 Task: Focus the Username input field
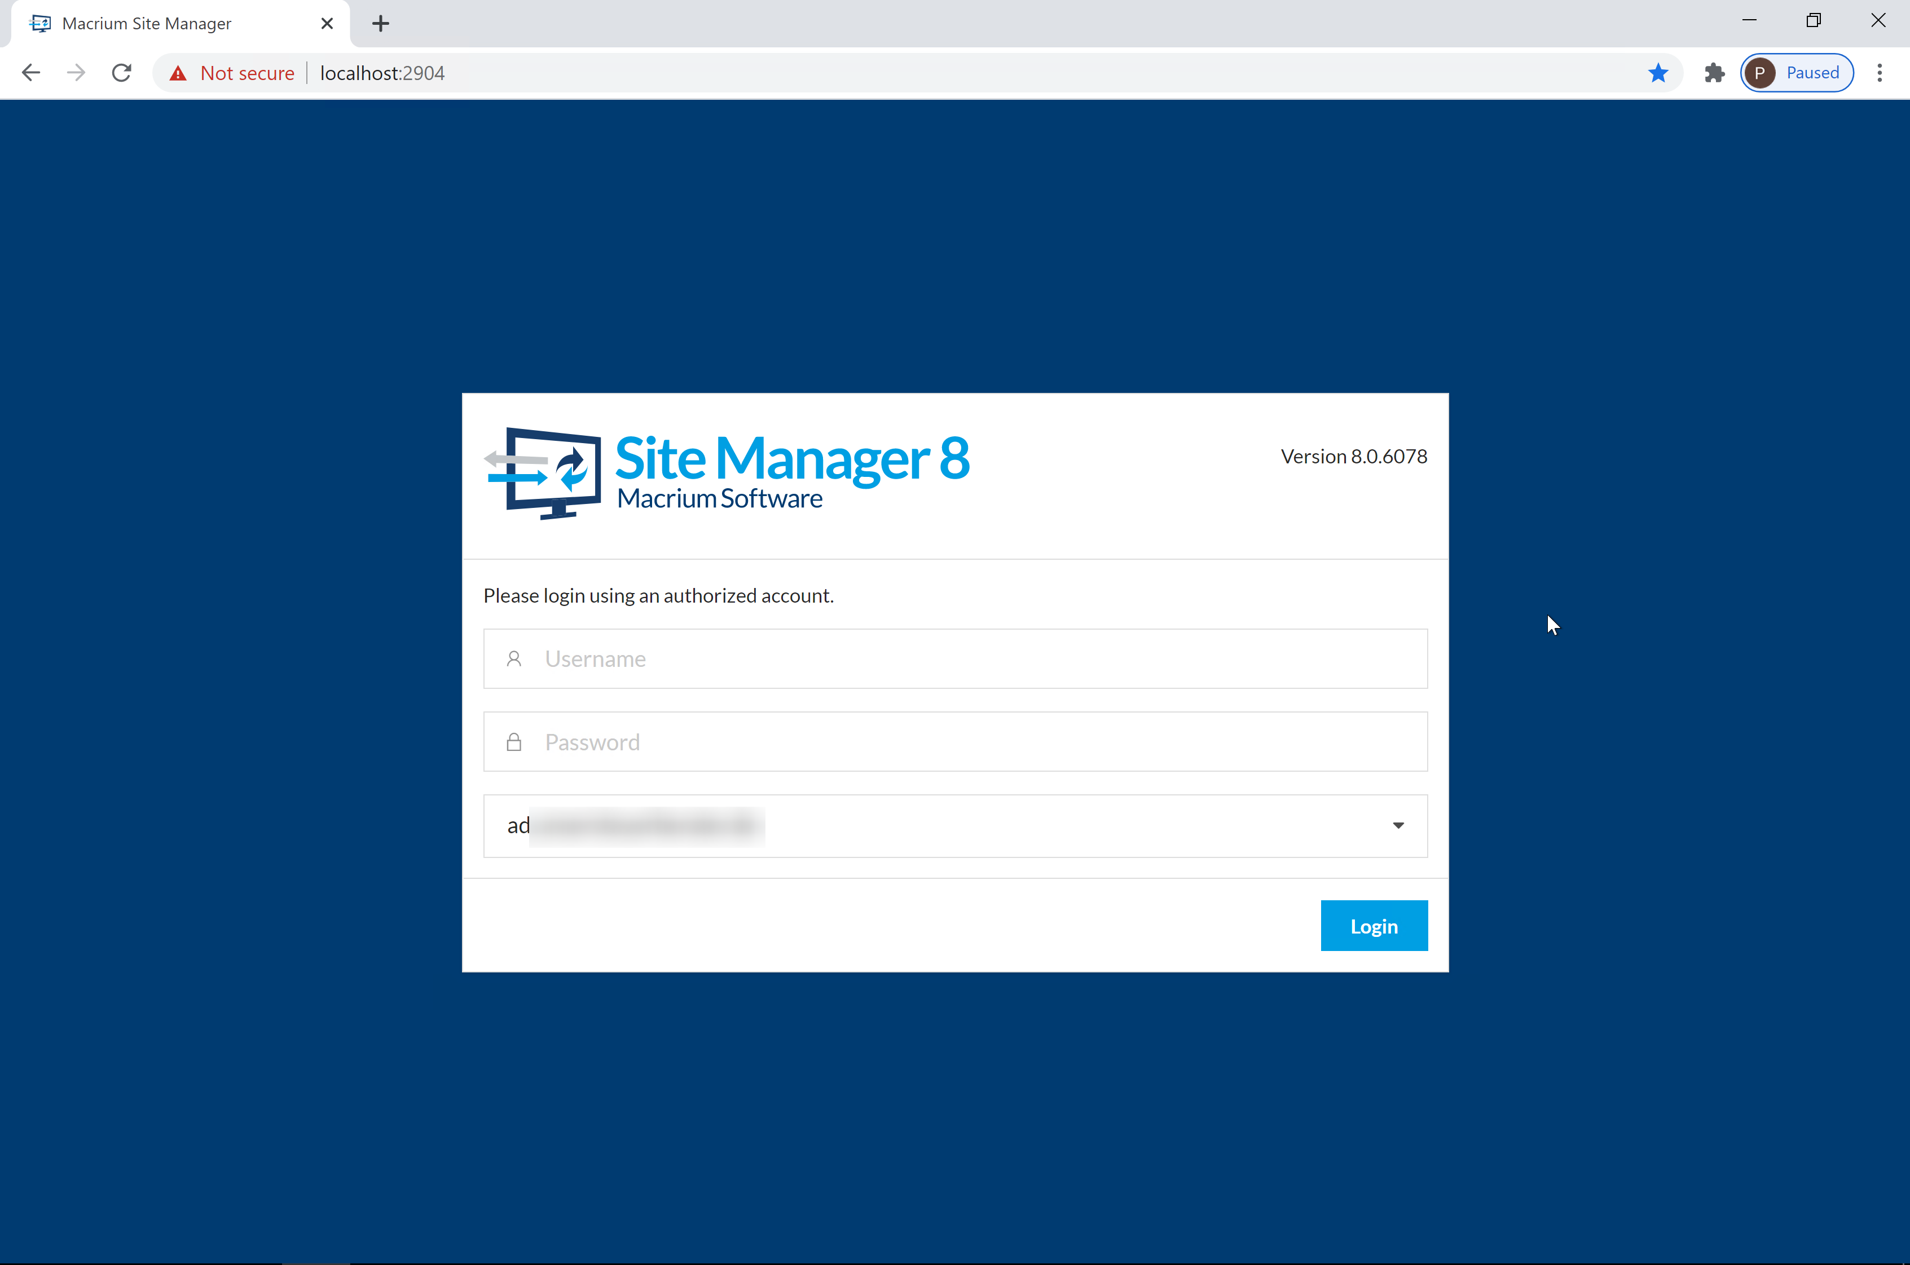coord(969,658)
